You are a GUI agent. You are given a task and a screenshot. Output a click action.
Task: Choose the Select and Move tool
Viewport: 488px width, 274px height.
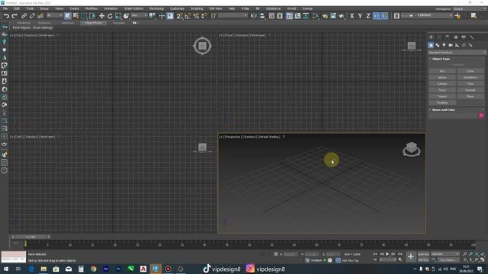click(101, 16)
